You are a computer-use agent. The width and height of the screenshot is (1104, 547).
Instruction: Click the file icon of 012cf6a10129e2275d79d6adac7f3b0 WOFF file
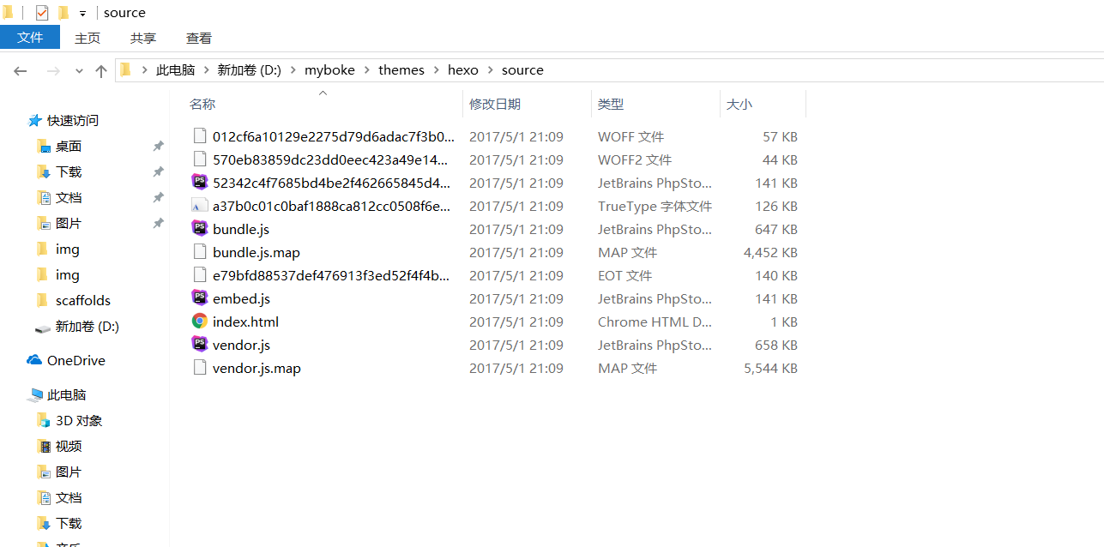coord(200,136)
